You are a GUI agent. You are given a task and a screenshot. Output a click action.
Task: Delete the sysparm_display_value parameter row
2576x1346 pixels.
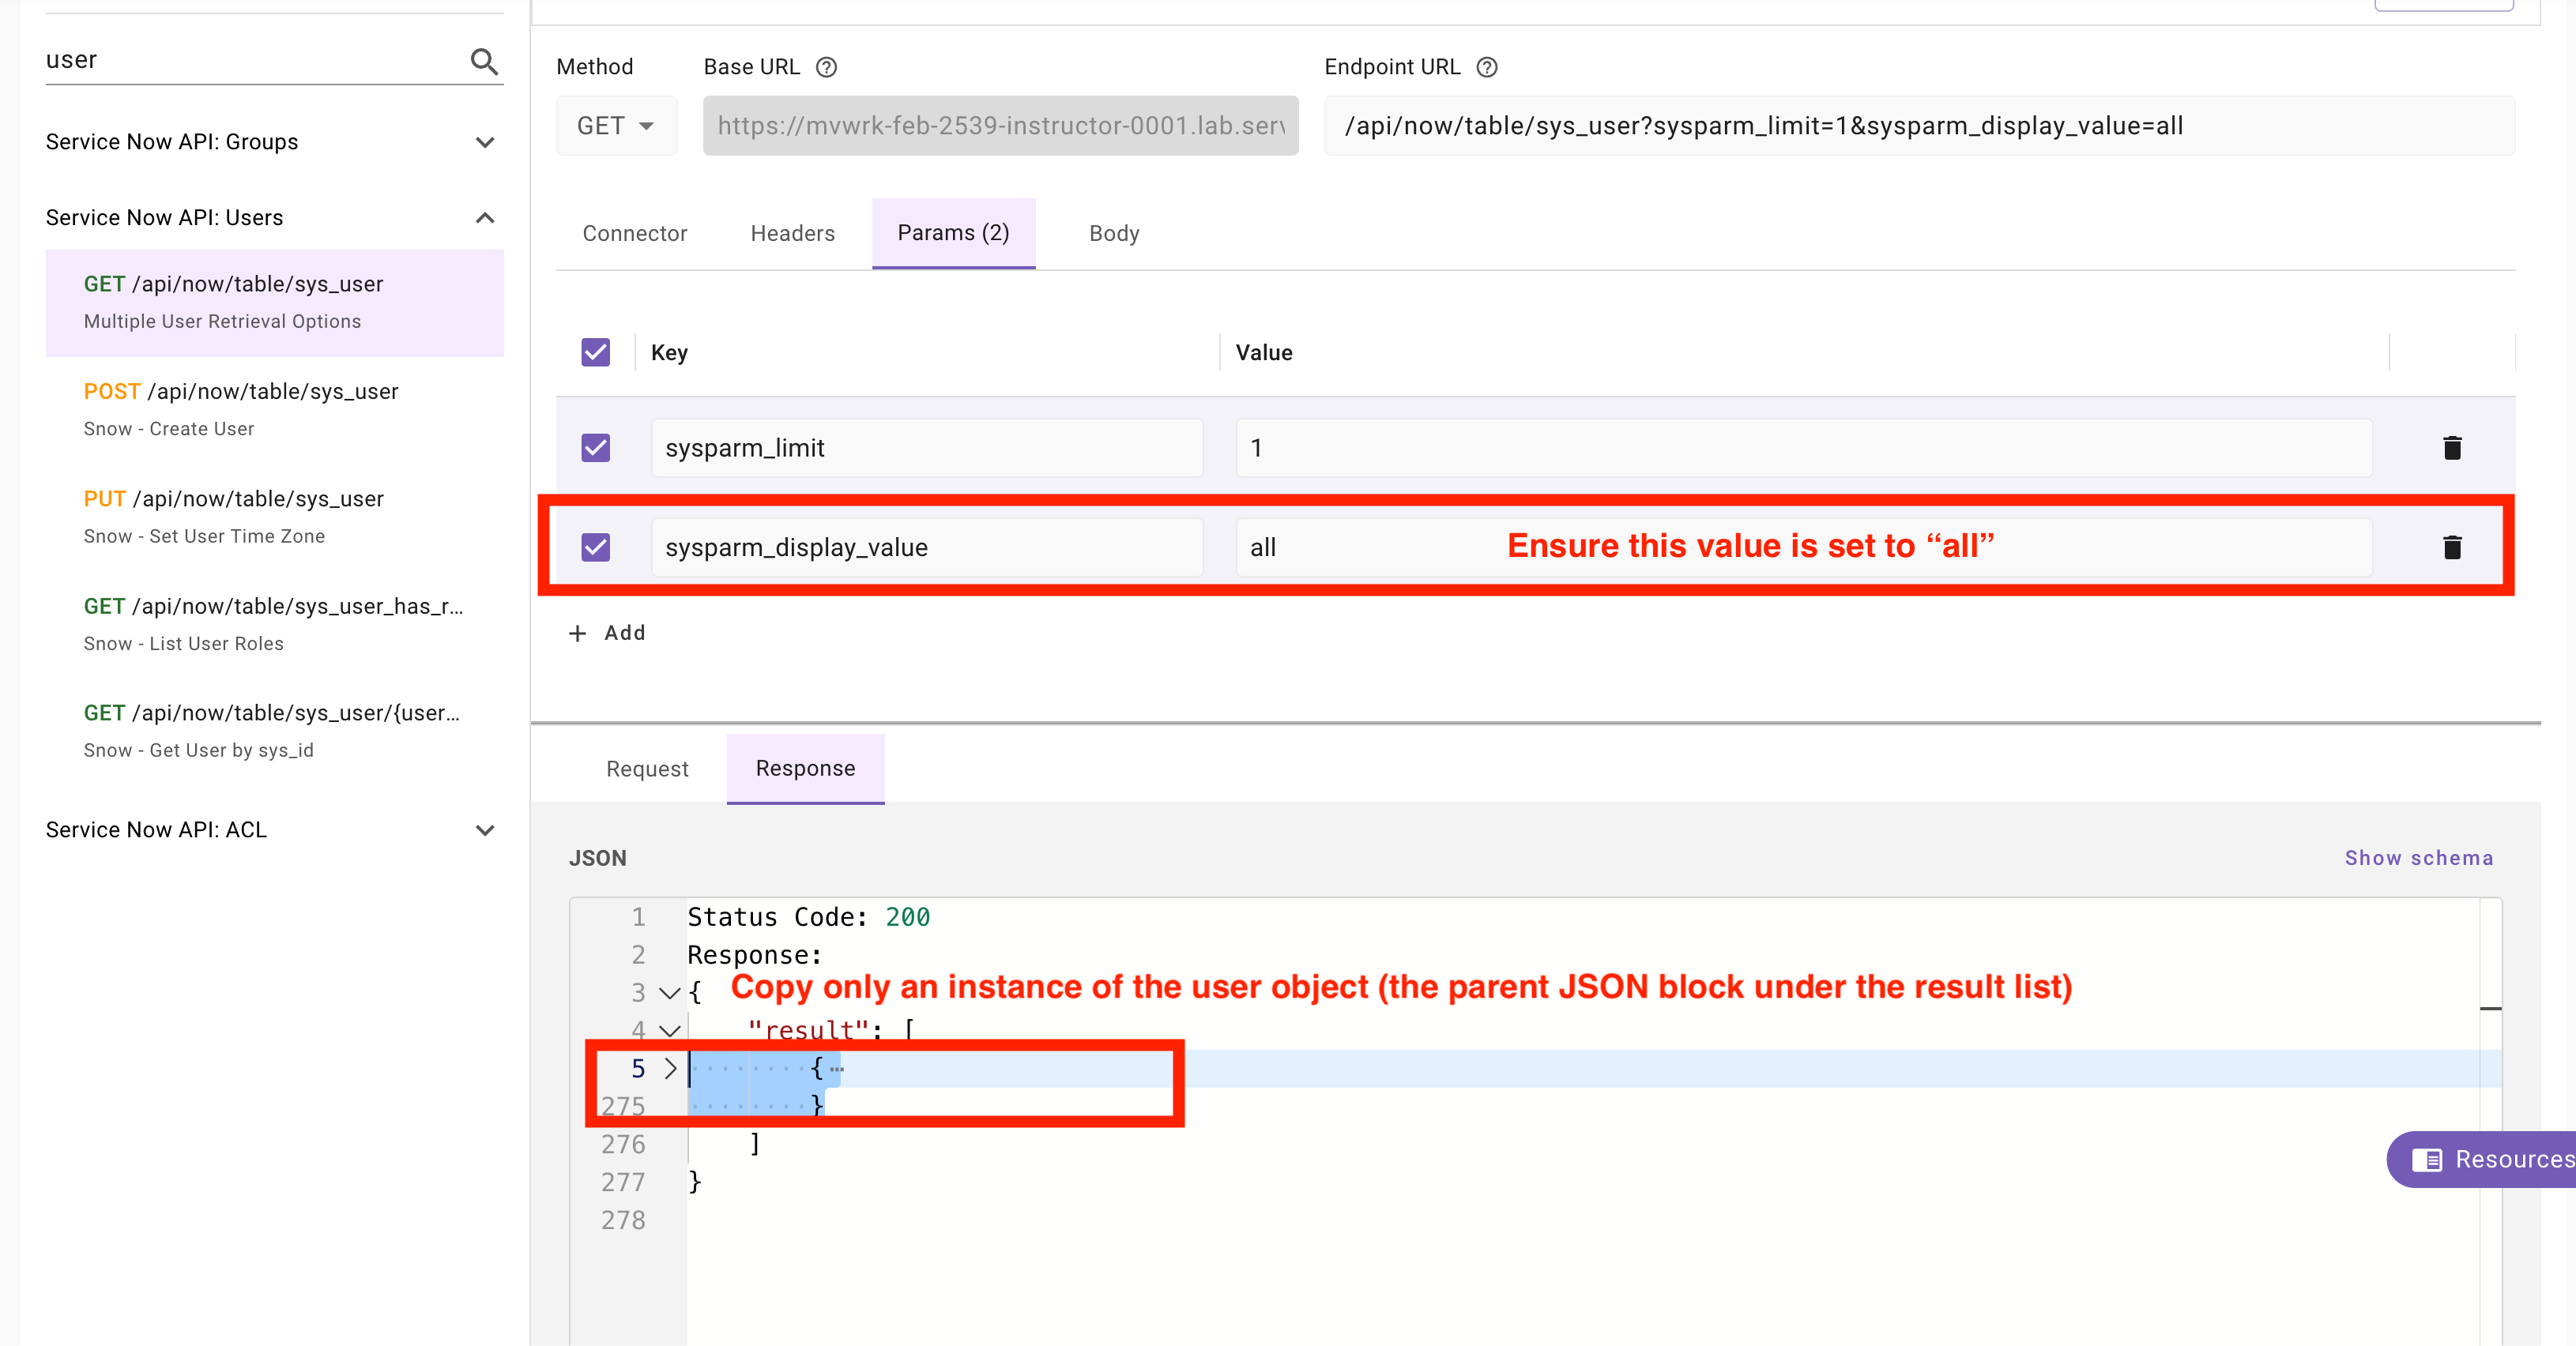click(2451, 547)
